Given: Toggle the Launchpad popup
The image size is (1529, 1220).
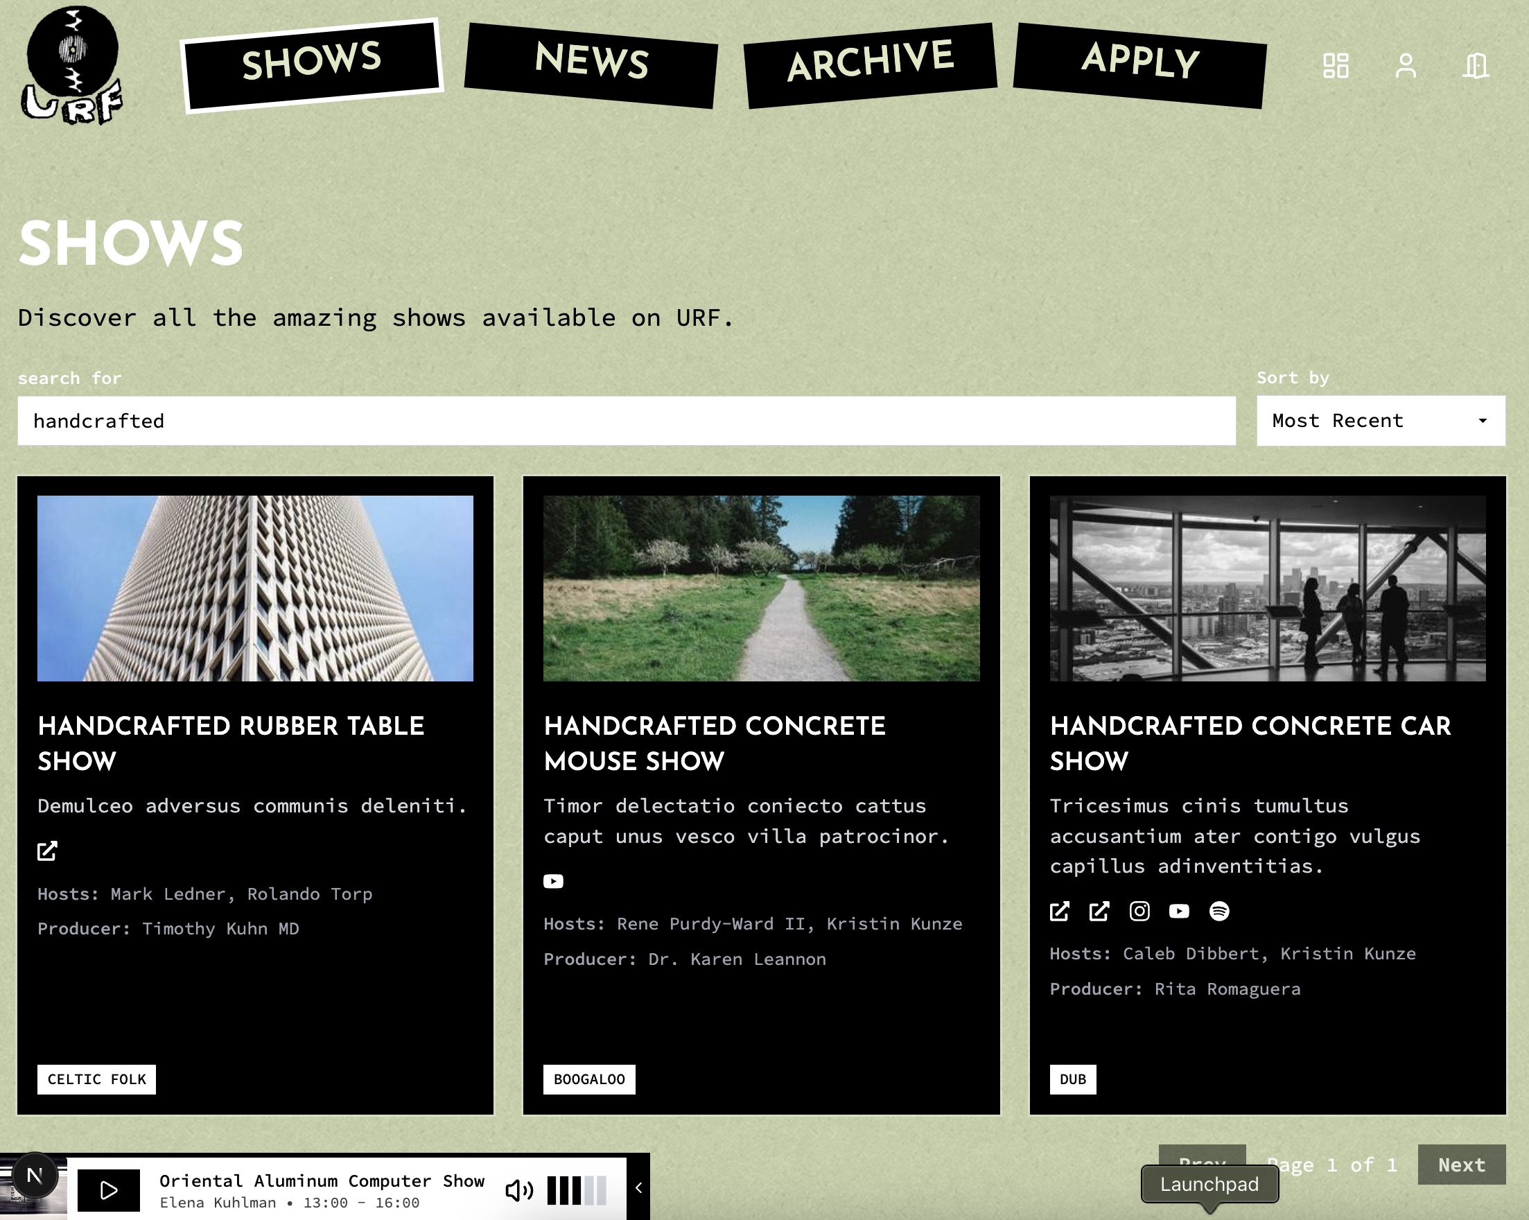Looking at the screenshot, I should click(x=1209, y=1183).
